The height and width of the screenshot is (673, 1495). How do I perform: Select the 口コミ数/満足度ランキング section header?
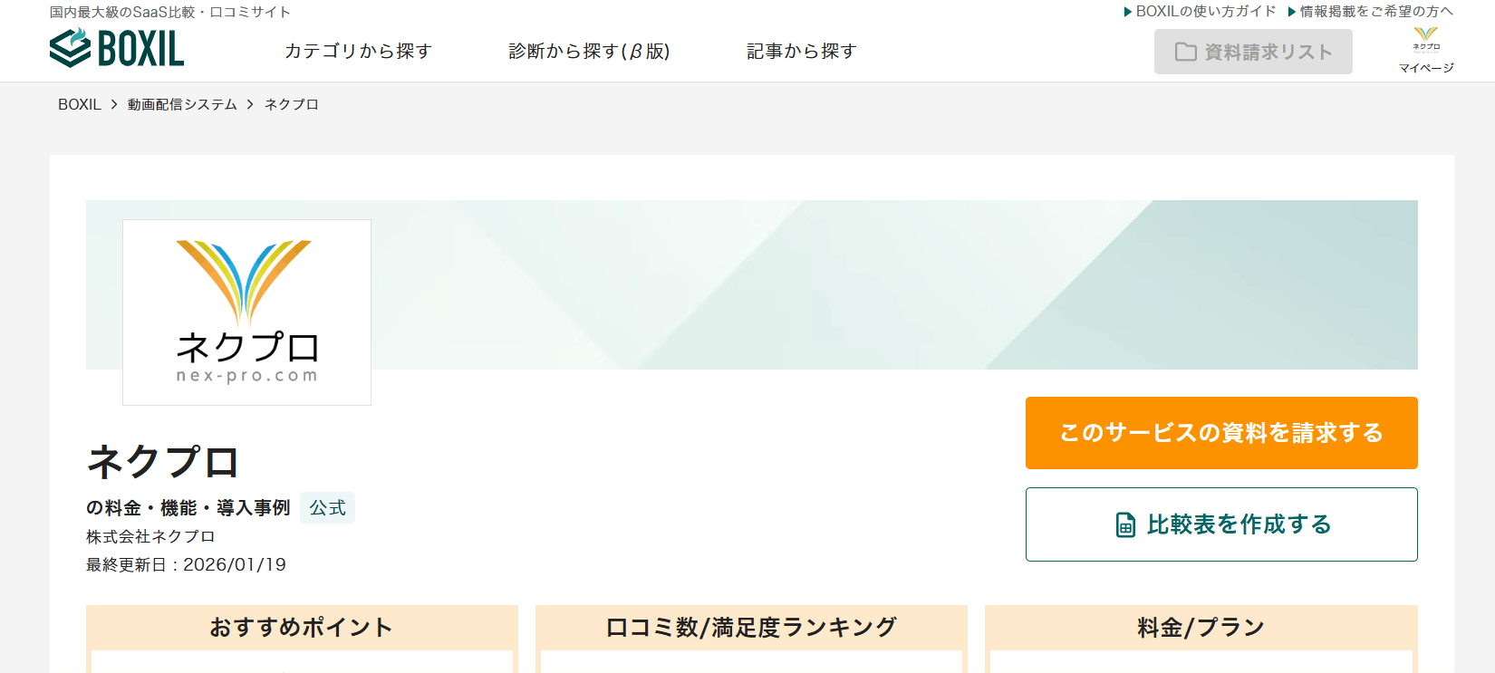(x=751, y=627)
